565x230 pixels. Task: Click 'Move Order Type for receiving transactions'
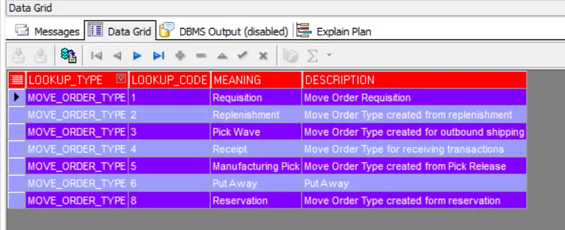(414, 149)
